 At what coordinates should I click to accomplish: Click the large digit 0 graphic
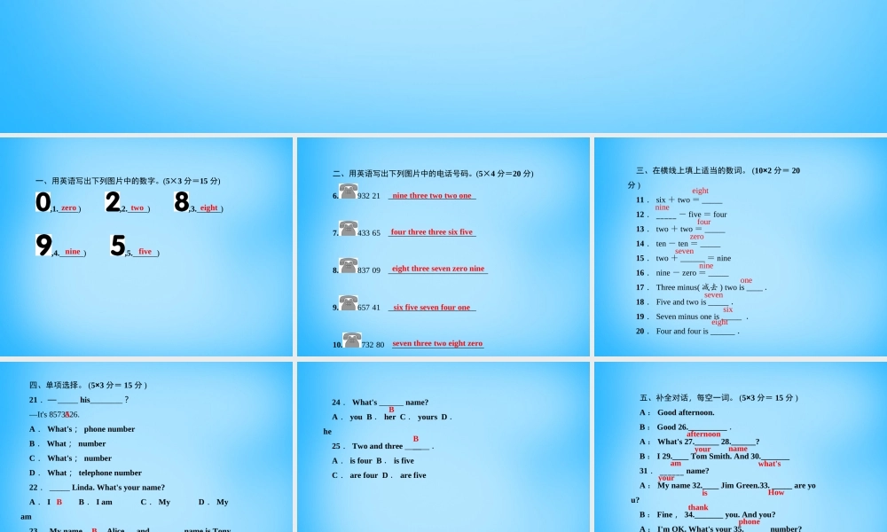click(x=42, y=202)
